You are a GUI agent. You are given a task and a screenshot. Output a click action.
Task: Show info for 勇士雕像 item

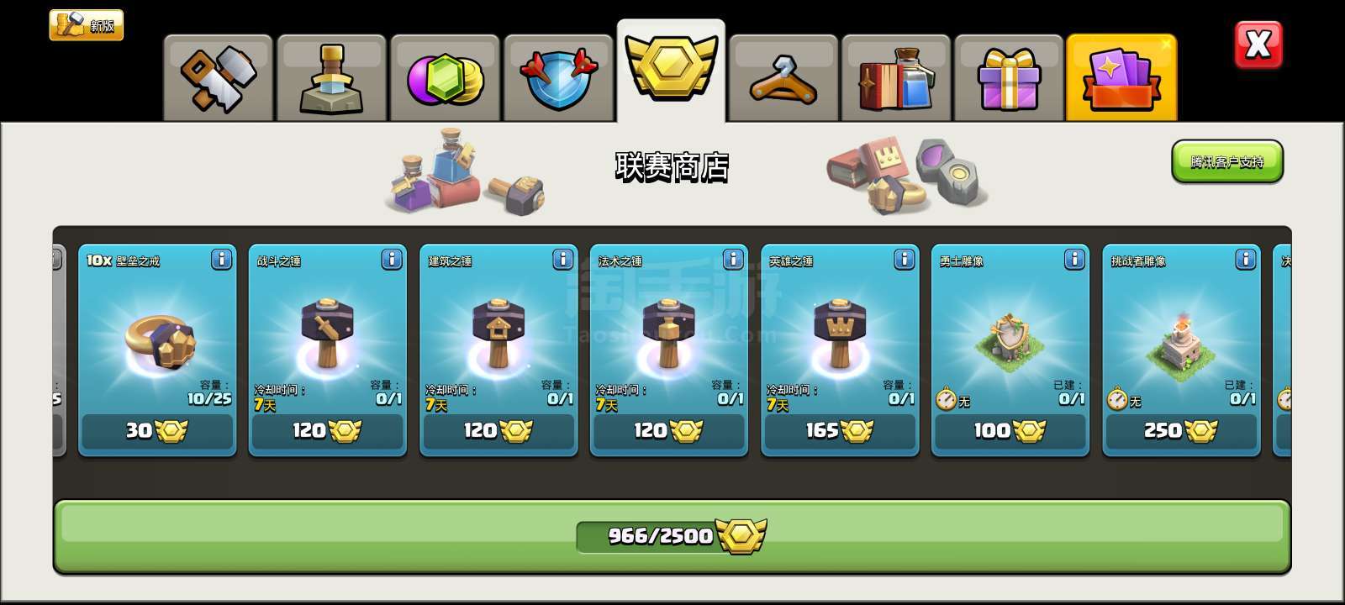(1074, 259)
